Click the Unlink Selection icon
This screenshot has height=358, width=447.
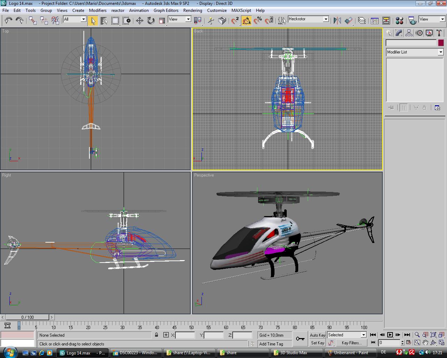(x=44, y=21)
